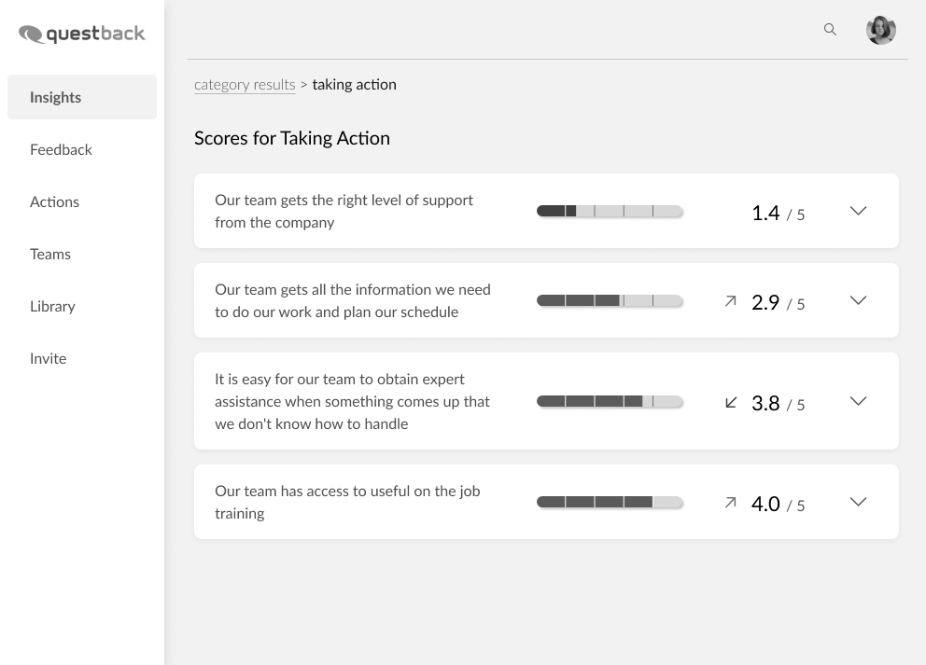
Task: Click upward trend arrow beside 4.0 score
Action: coord(731,502)
